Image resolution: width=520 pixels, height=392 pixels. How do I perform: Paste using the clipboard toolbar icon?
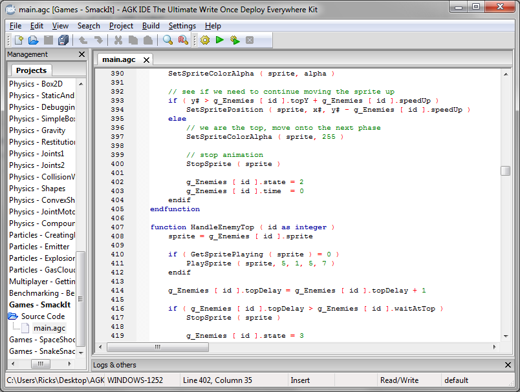(x=148, y=40)
